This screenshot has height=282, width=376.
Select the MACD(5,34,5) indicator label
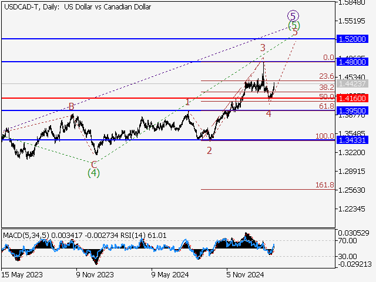pyautogui.click(x=26, y=236)
